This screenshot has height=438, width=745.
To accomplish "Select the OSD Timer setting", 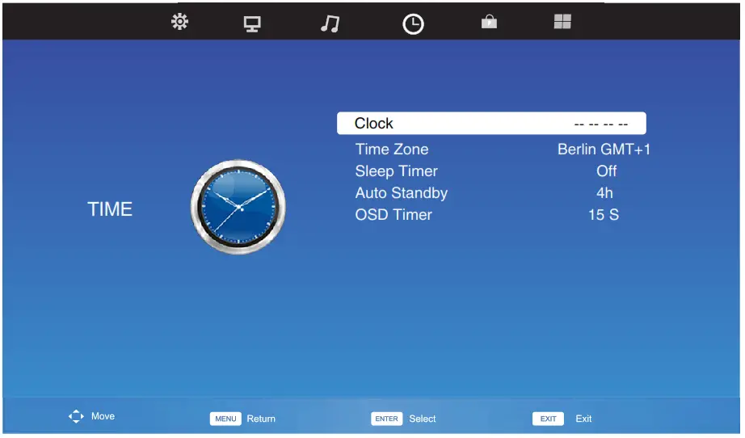I will pyautogui.click(x=394, y=215).
